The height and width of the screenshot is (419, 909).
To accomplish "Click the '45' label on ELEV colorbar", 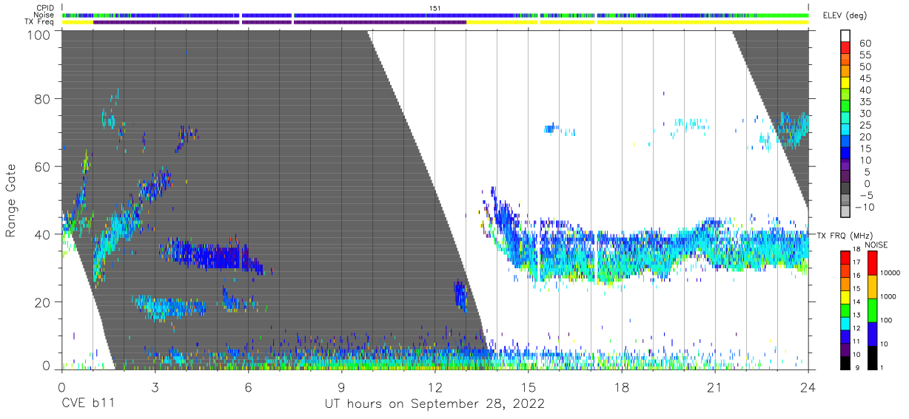I will tap(865, 78).
